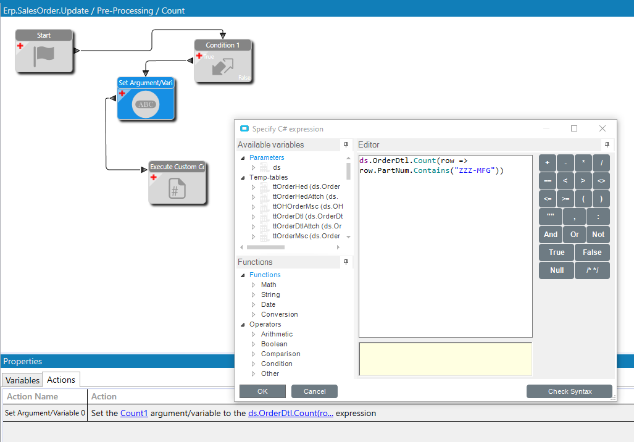The width and height of the screenshot is (634, 442).
Task: Insert a comma
Action: tap(575, 217)
